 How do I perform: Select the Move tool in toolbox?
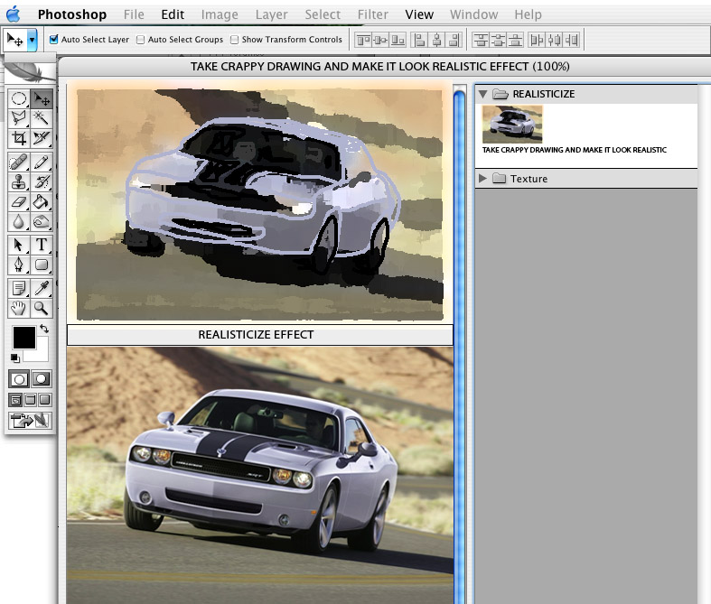point(42,98)
